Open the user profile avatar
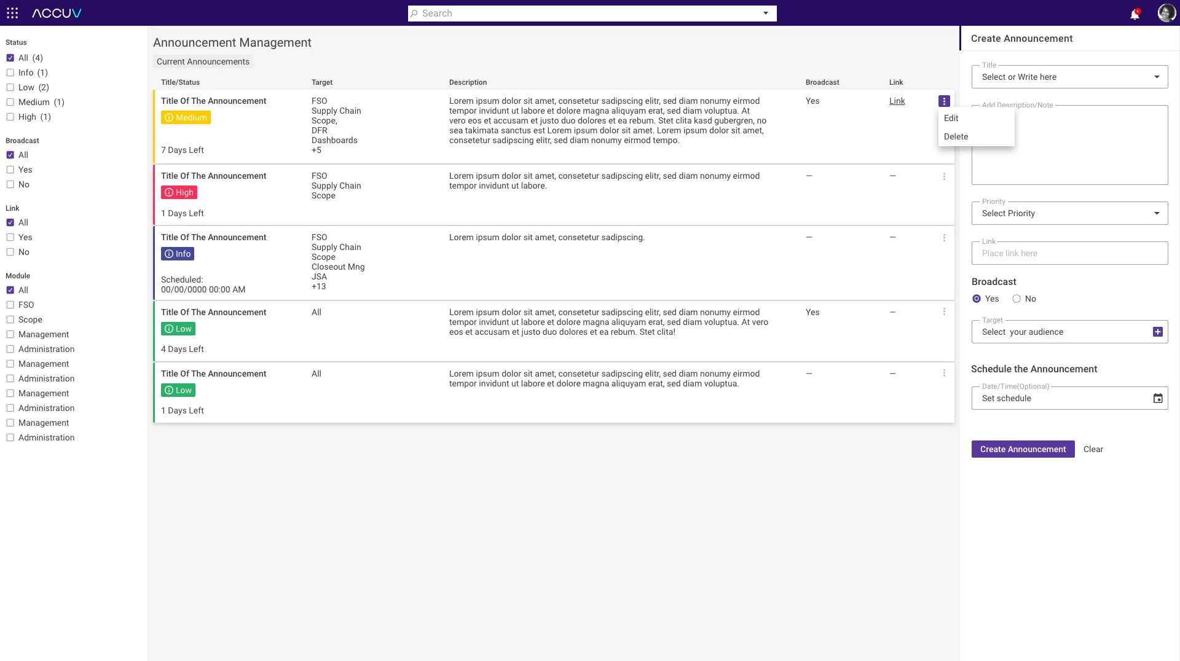Image resolution: width=1180 pixels, height=661 pixels. pos(1166,13)
